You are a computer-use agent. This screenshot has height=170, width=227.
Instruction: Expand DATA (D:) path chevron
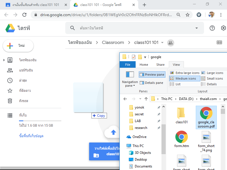point(197,99)
